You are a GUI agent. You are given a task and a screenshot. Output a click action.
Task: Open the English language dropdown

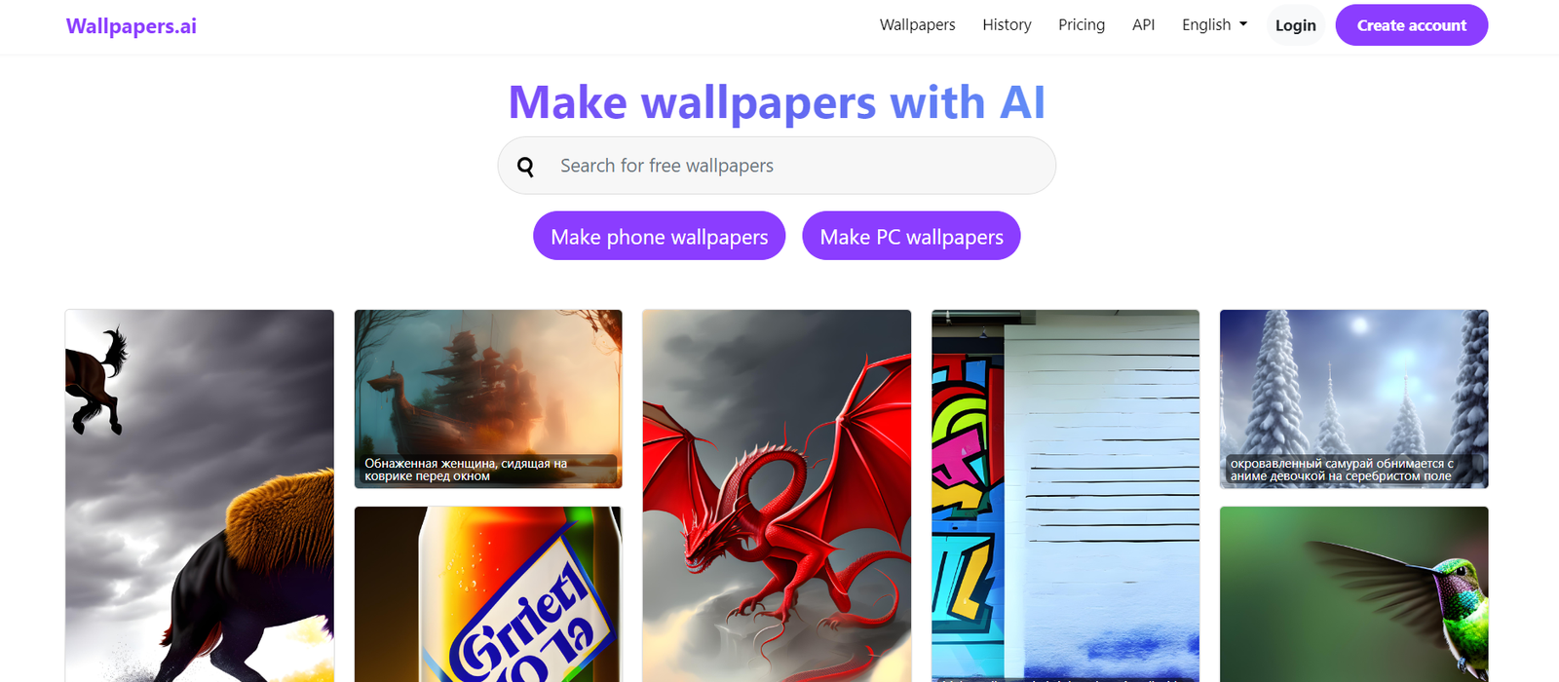click(x=1214, y=25)
